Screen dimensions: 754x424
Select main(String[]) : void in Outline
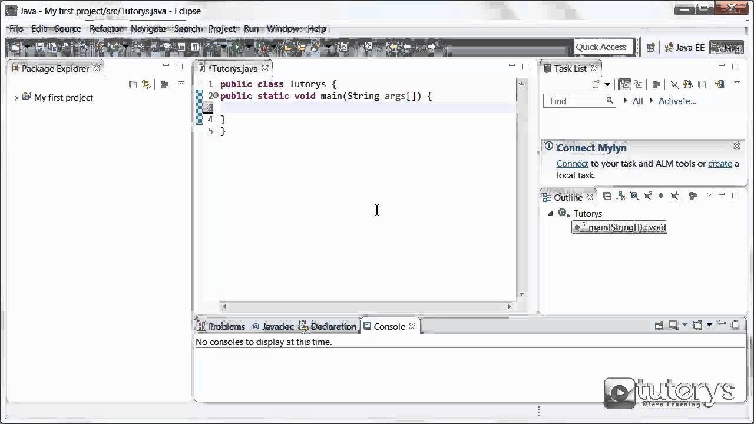pyautogui.click(x=619, y=227)
